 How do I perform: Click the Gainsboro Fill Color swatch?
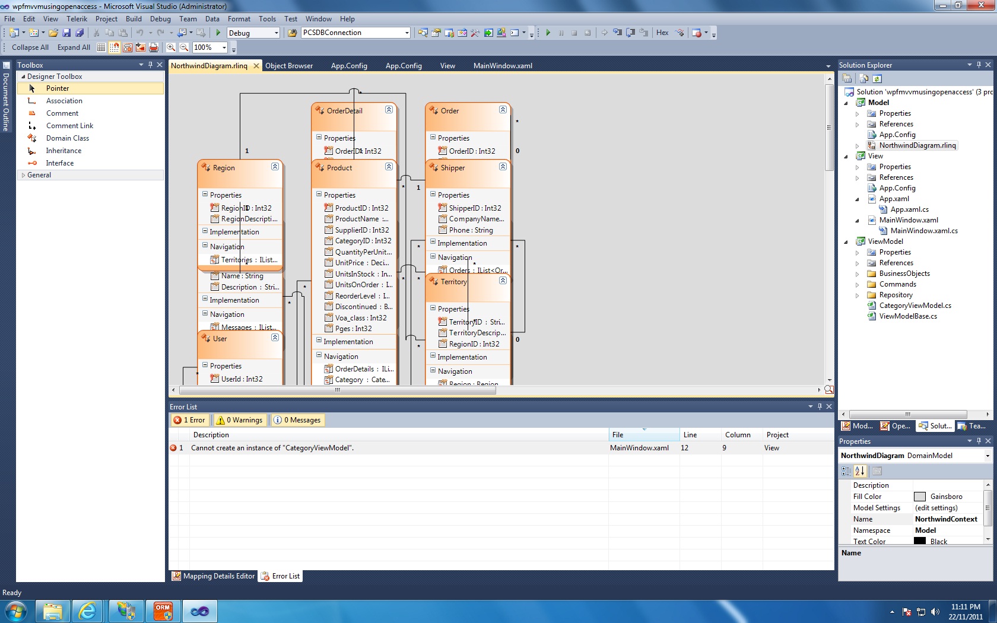pyautogui.click(x=920, y=497)
